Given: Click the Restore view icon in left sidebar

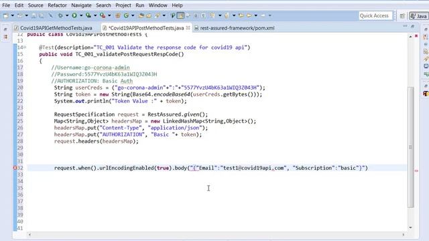Looking at the screenshot, I should [x=5, y=29].
